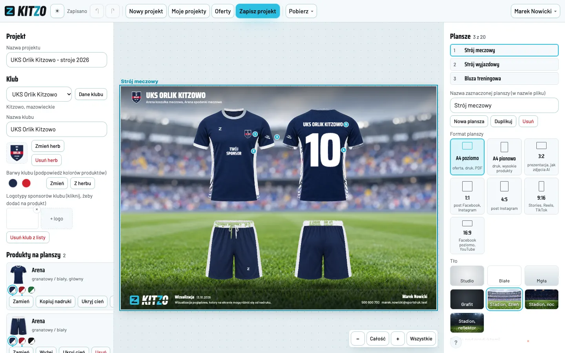Select the Bluza treningowa board

point(504,78)
